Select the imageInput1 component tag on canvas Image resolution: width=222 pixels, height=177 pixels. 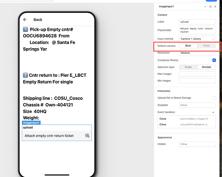[31, 122]
